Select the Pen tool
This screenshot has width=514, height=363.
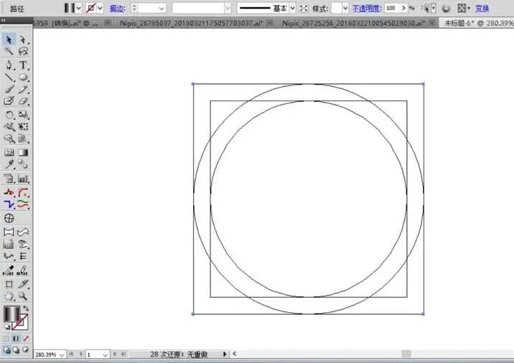click(x=9, y=65)
